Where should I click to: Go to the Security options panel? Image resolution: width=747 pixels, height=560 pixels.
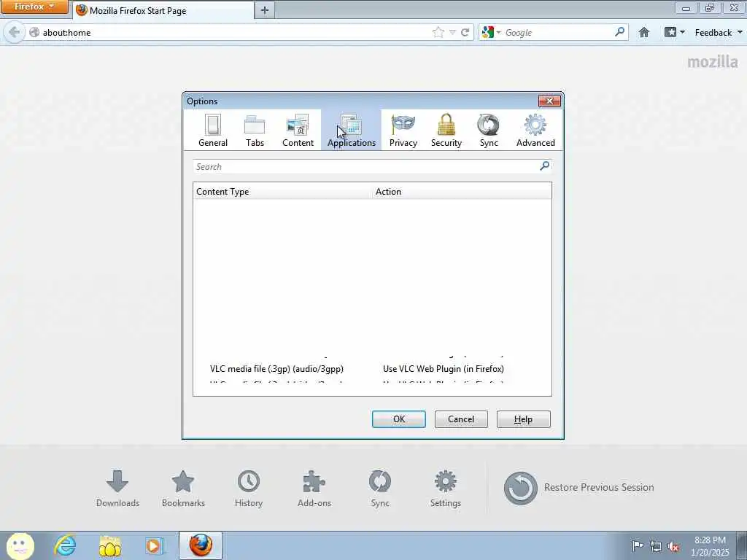tap(446, 130)
